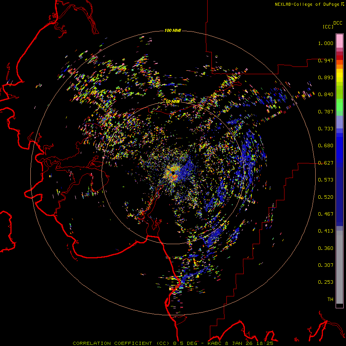Click the 0.253 scale value

(x=326, y=282)
